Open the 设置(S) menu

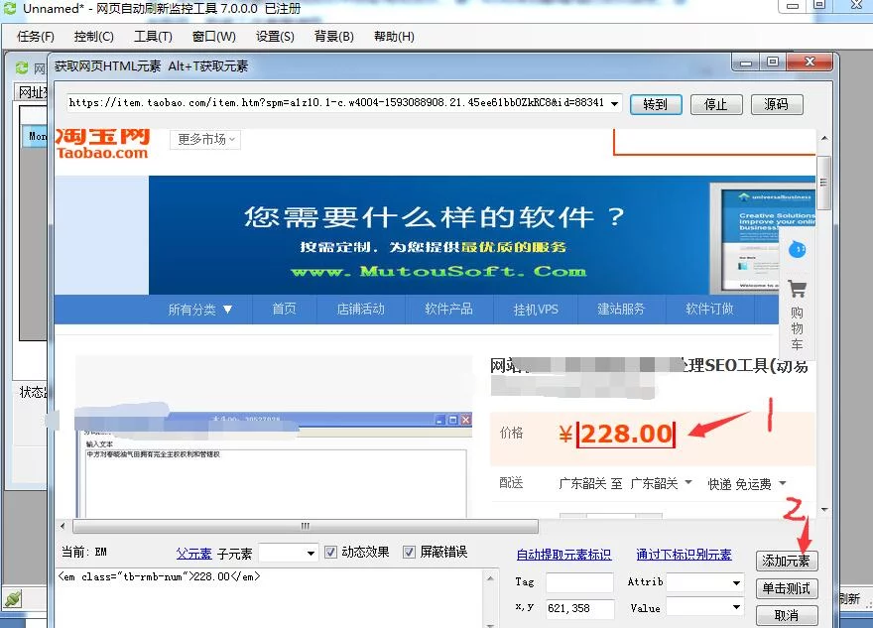click(x=275, y=37)
